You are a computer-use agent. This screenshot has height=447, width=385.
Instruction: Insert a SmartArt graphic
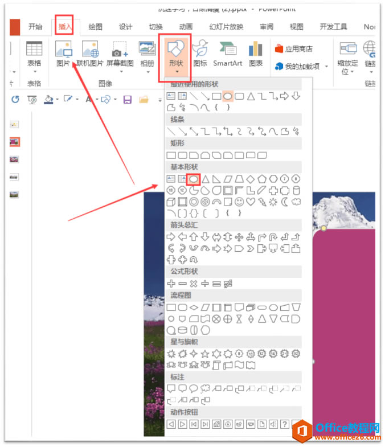pos(228,54)
